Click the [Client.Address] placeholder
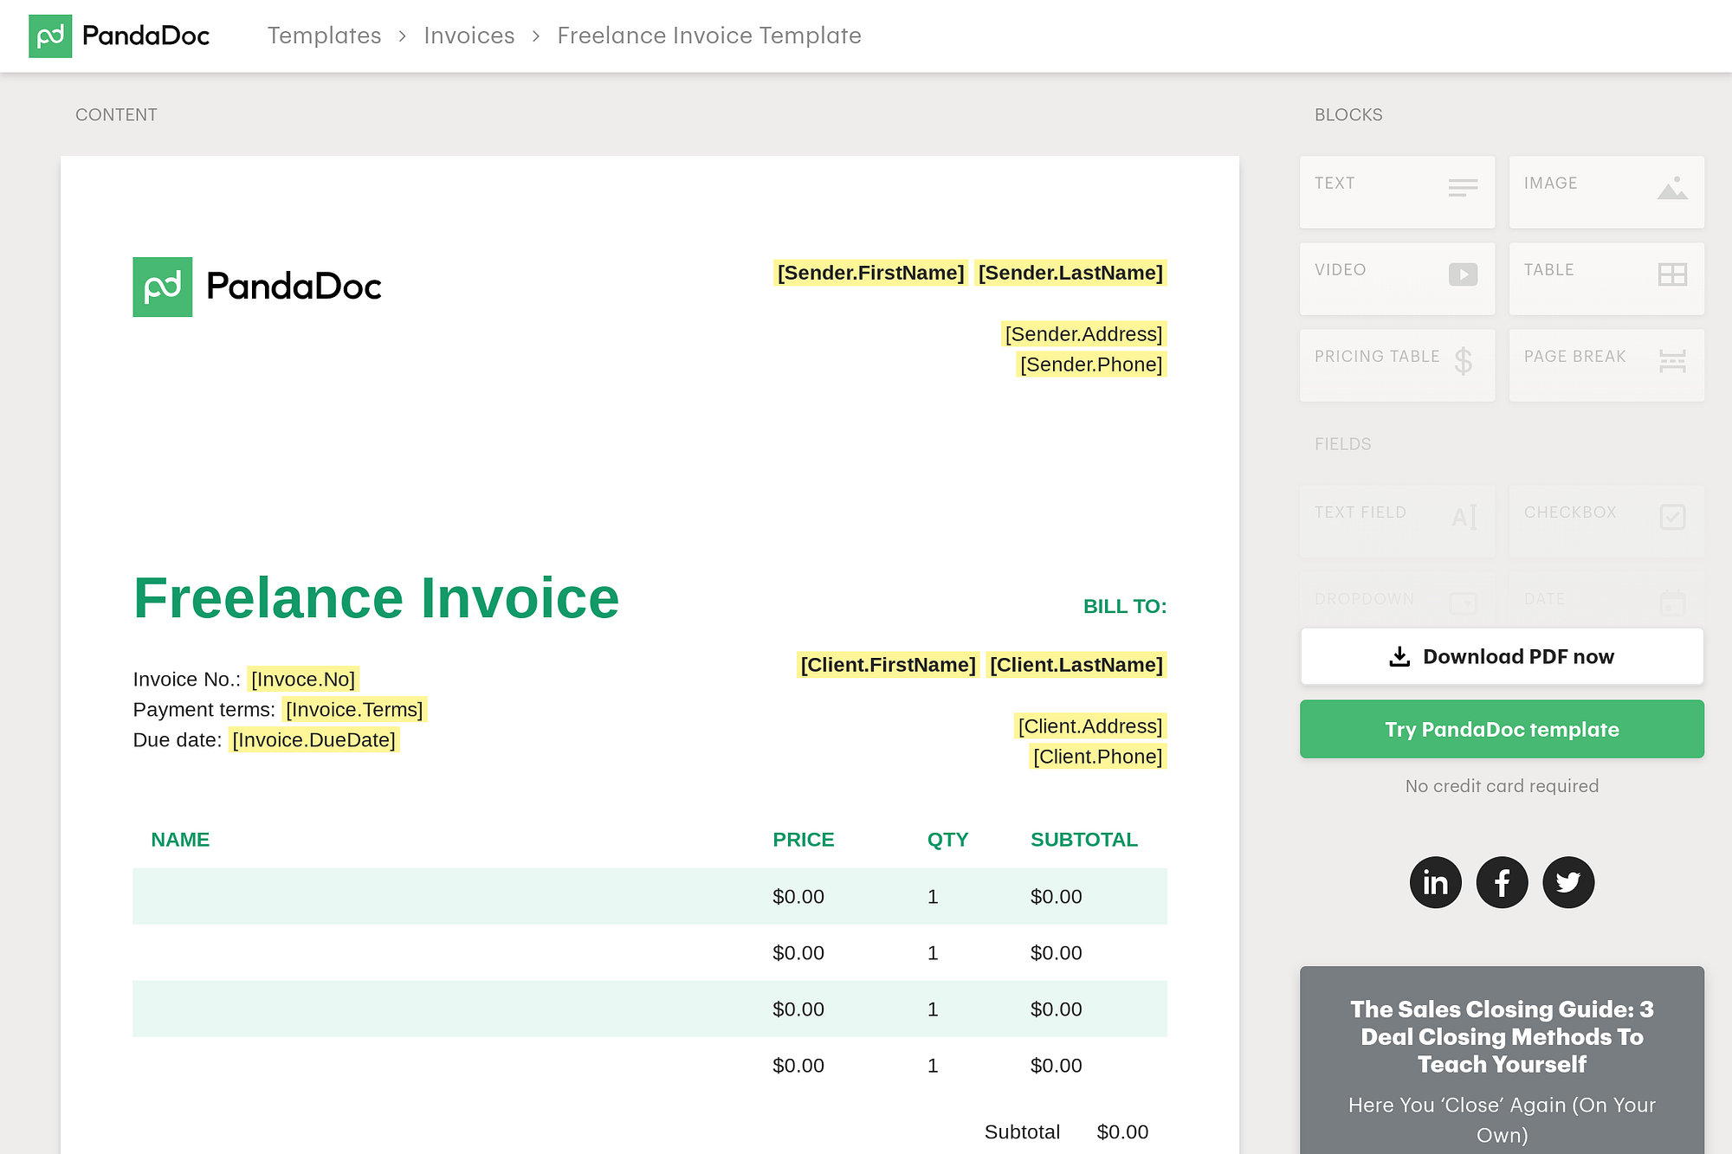Viewport: 1732px width, 1154px height. pyautogui.click(x=1090, y=726)
